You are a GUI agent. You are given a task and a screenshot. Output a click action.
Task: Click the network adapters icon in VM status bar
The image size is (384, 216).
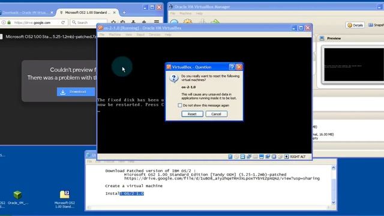249,157
